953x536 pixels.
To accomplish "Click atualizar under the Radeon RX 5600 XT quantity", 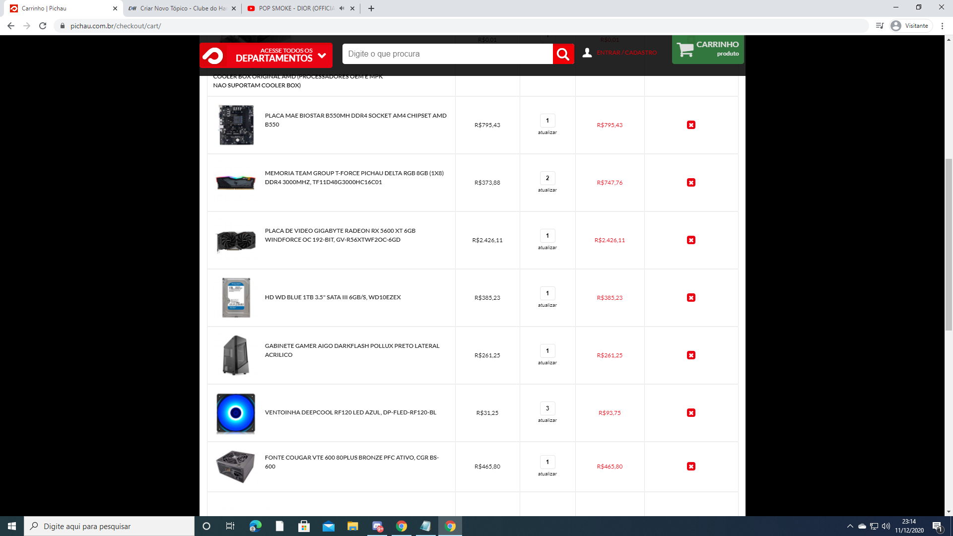I will pyautogui.click(x=547, y=248).
